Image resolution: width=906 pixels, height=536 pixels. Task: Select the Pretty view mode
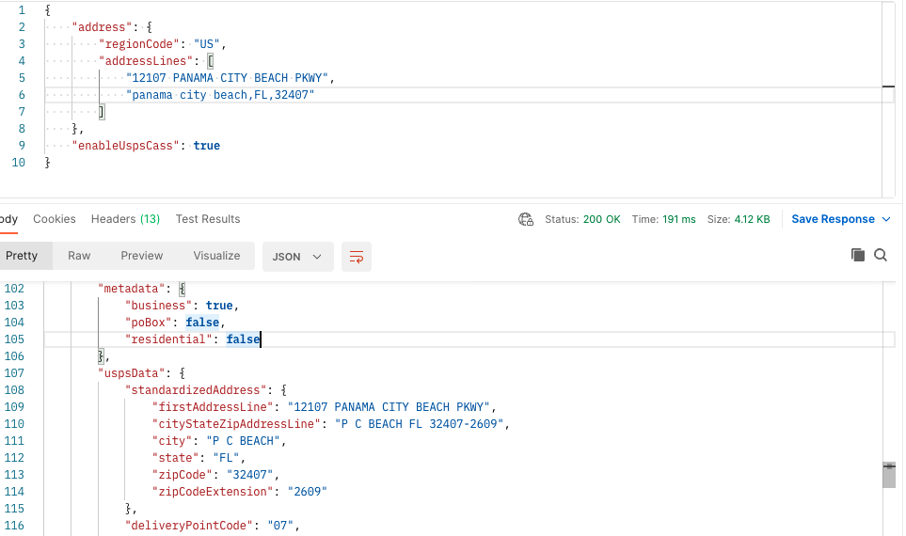click(22, 256)
